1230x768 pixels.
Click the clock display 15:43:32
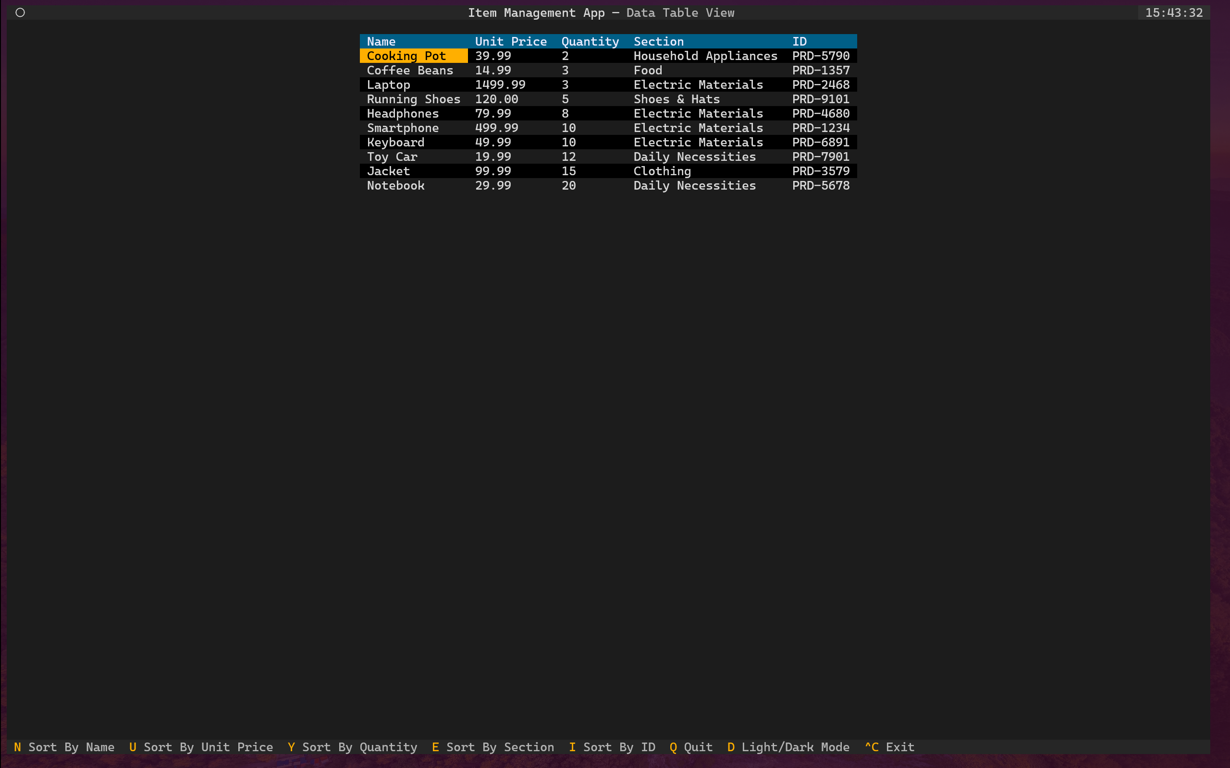click(1174, 12)
